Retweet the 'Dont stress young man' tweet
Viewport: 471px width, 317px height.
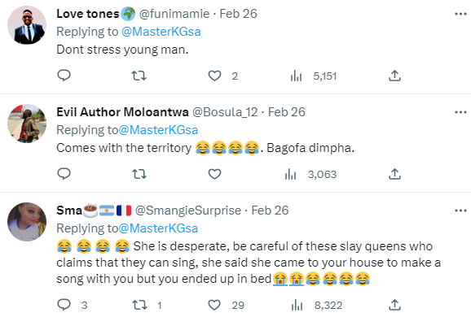click(139, 76)
